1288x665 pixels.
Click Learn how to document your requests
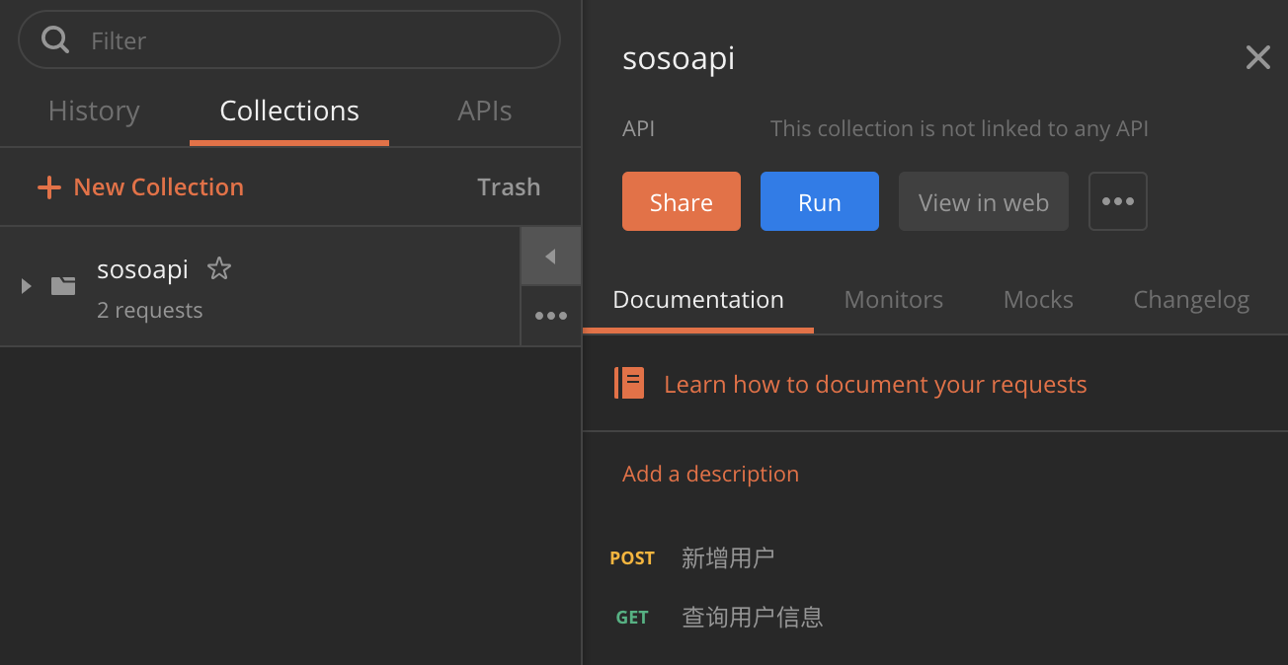[x=875, y=384]
